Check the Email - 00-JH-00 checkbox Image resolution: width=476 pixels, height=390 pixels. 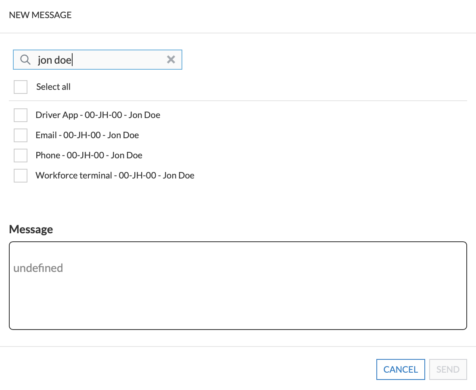coord(21,135)
